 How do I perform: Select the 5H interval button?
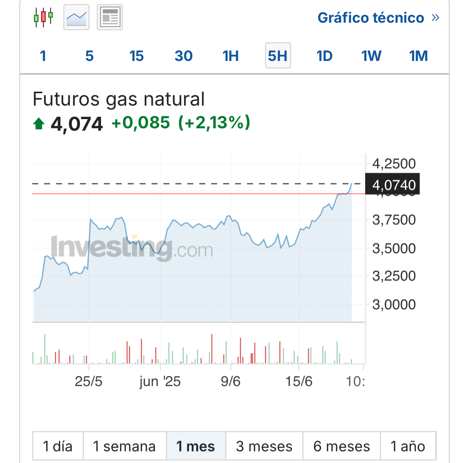pyautogui.click(x=278, y=55)
